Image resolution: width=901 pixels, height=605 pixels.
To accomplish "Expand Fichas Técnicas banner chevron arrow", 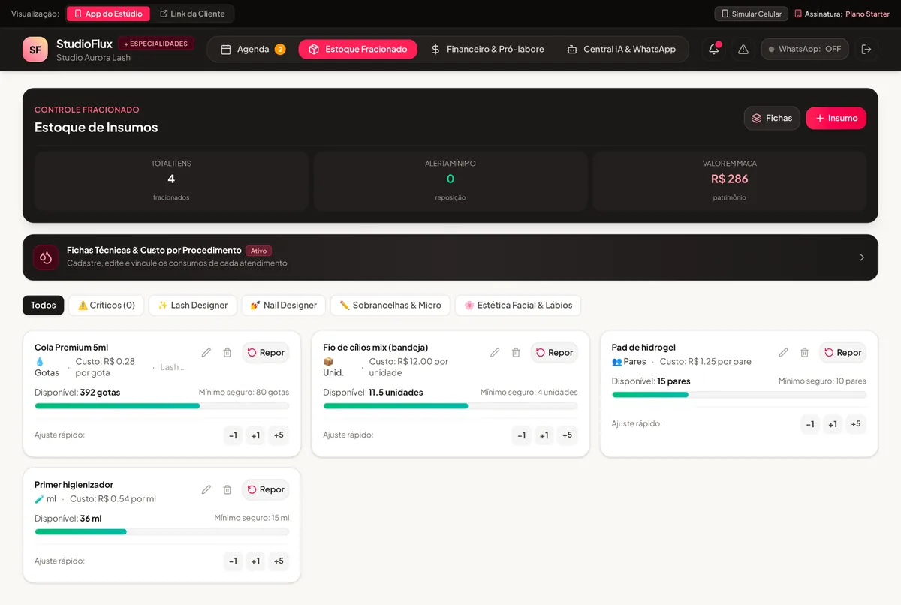I will (x=862, y=257).
